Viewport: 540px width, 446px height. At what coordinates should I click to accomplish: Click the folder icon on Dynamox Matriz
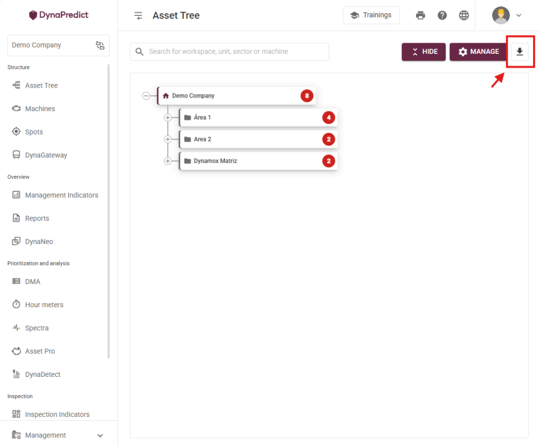coord(187,161)
